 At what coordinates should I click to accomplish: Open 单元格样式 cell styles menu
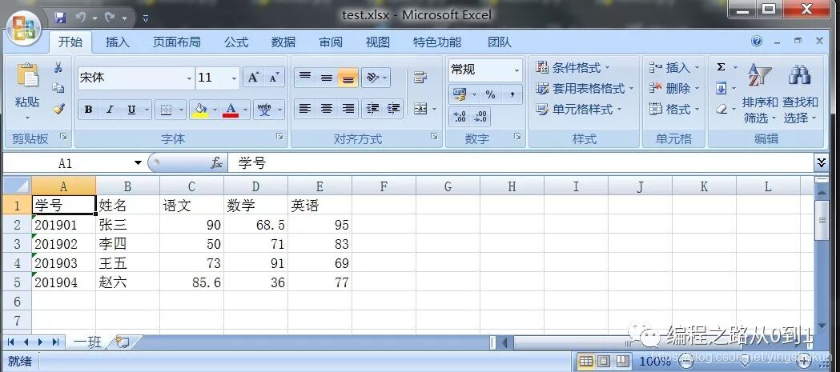click(x=579, y=109)
